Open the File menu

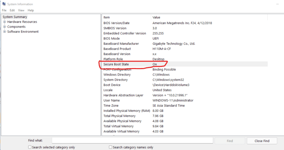[x=4, y=10]
